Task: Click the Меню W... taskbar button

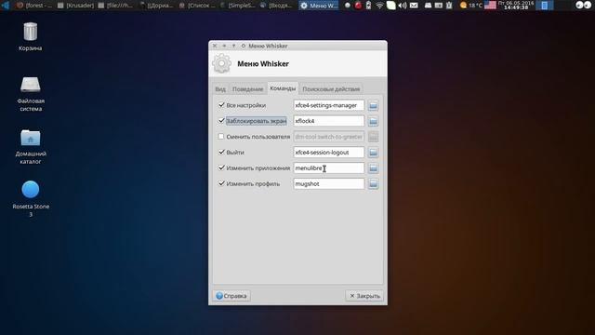Action: tap(318, 6)
